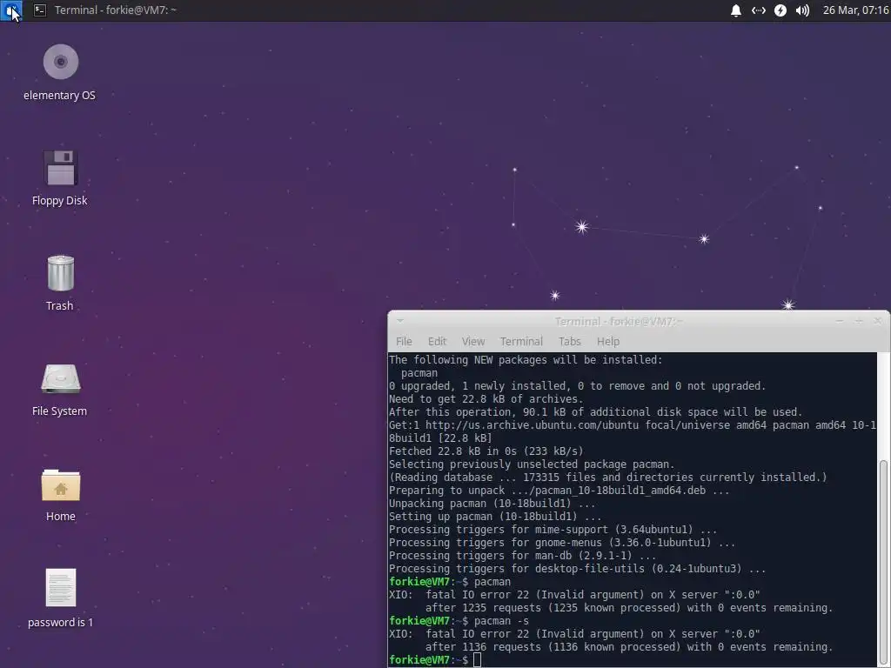Open the power manager icon
891x668 pixels.
pos(780,10)
